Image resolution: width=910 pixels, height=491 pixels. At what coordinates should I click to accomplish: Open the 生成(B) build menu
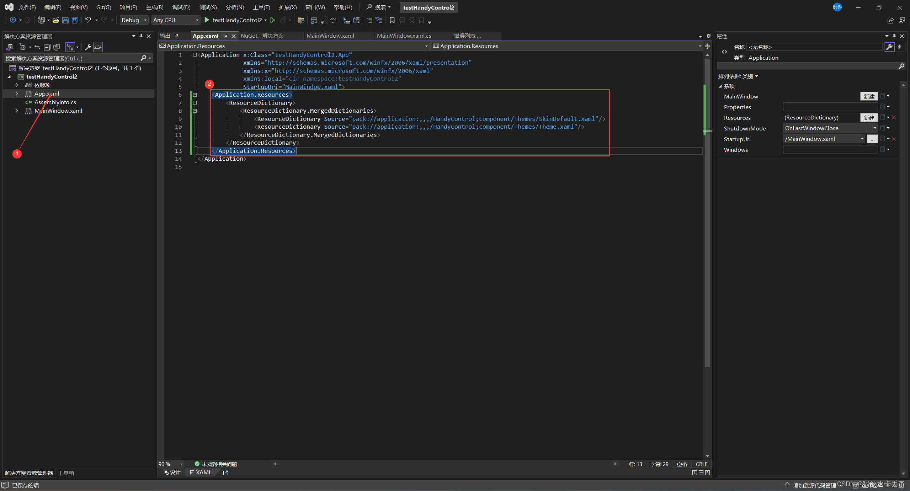pyautogui.click(x=154, y=7)
